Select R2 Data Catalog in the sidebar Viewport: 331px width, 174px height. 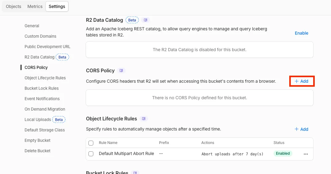tap(40, 57)
